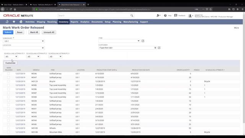Screen dimensions: 245x138
Task: Click the Customize button
Action: tap(10, 63)
